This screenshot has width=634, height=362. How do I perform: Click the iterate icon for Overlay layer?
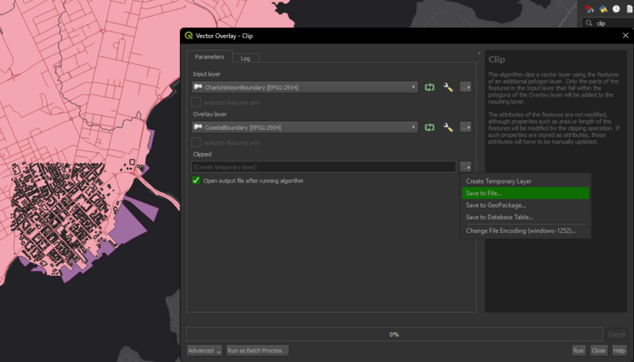430,128
